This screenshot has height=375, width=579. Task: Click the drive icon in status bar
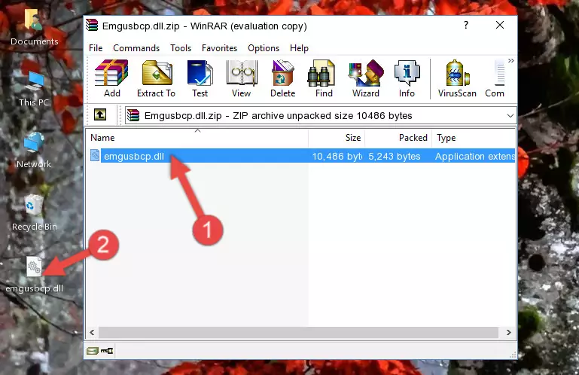tap(92, 351)
